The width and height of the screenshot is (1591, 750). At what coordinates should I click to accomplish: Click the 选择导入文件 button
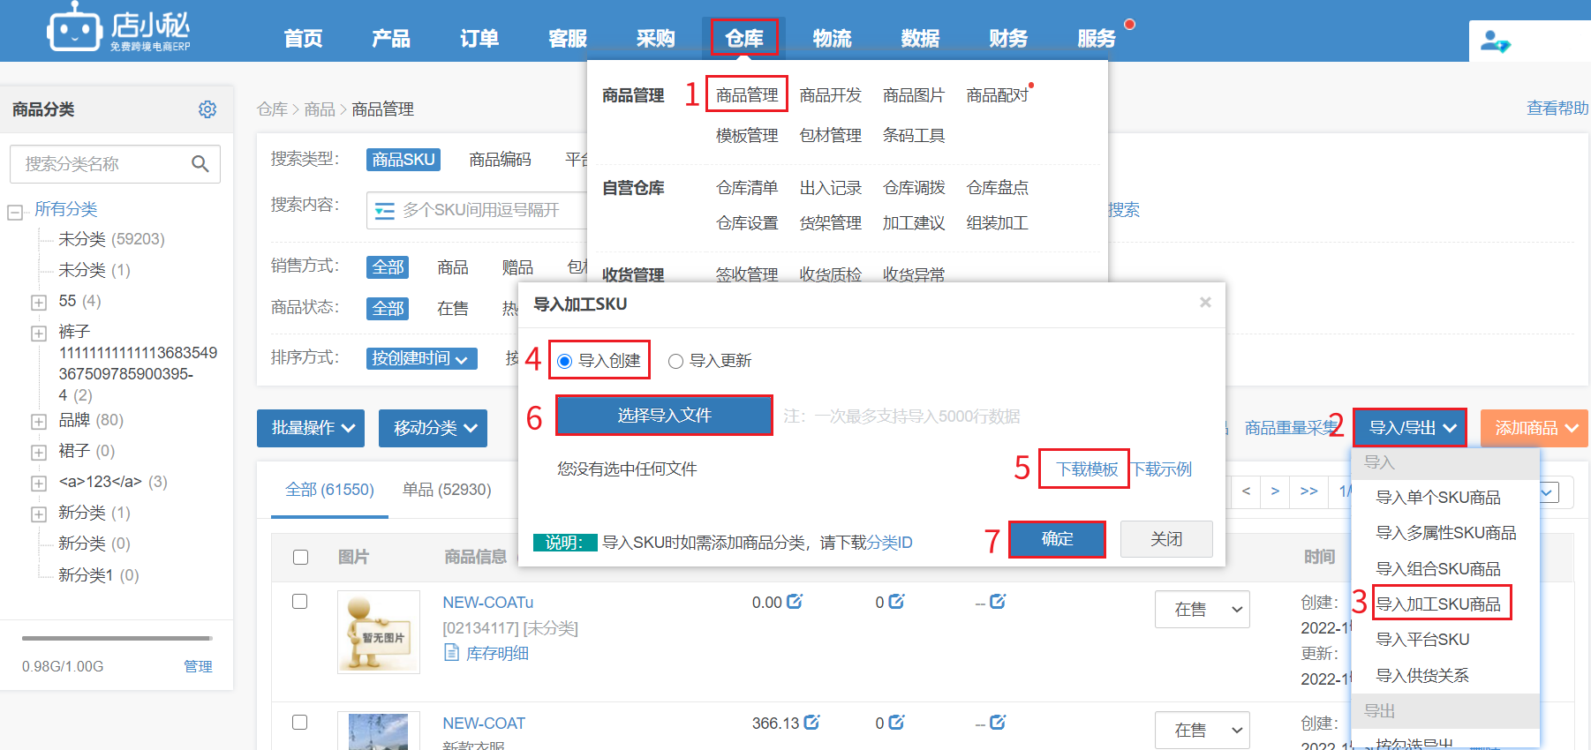pos(664,416)
